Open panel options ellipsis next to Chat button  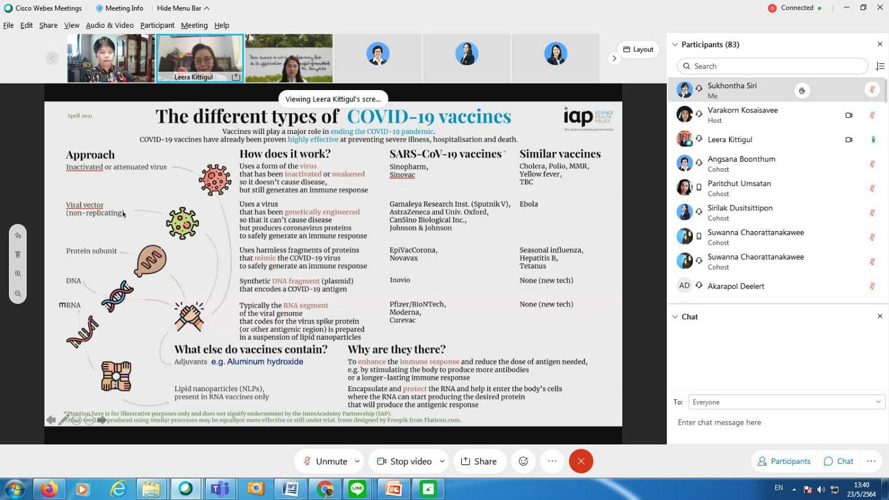coord(871,461)
